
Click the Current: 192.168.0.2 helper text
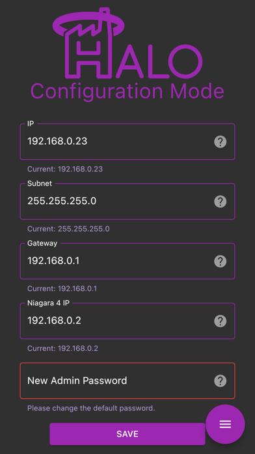click(x=62, y=348)
